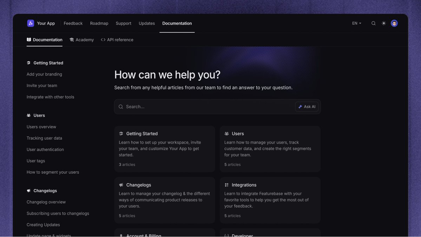Open Integrate with other tools article
Viewport: 421px width, 237px height.
click(x=51, y=97)
